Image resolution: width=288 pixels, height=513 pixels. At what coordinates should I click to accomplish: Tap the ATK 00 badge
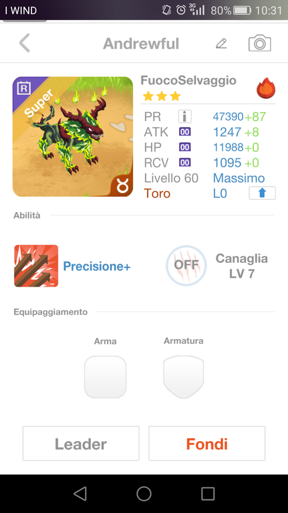pos(185,132)
